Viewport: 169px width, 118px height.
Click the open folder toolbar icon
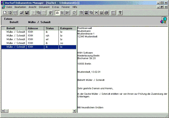point(21,13)
